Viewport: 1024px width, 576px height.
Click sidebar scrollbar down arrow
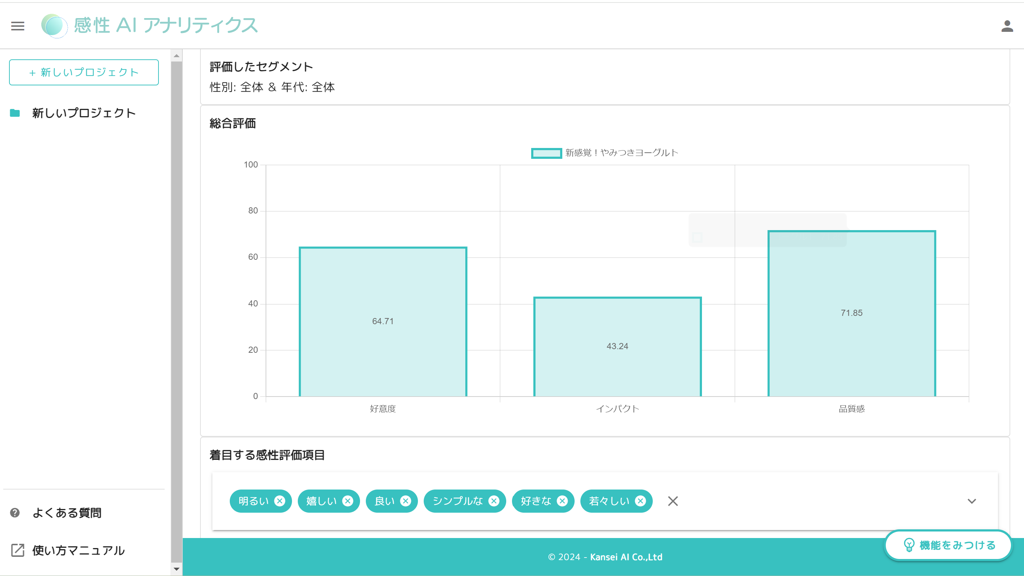pyautogui.click(x=177, y=569)
